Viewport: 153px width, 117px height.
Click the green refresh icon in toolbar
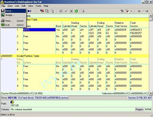click(x=76, y=11)
